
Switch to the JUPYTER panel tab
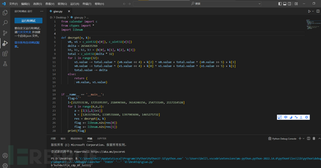tap(101, 139)
